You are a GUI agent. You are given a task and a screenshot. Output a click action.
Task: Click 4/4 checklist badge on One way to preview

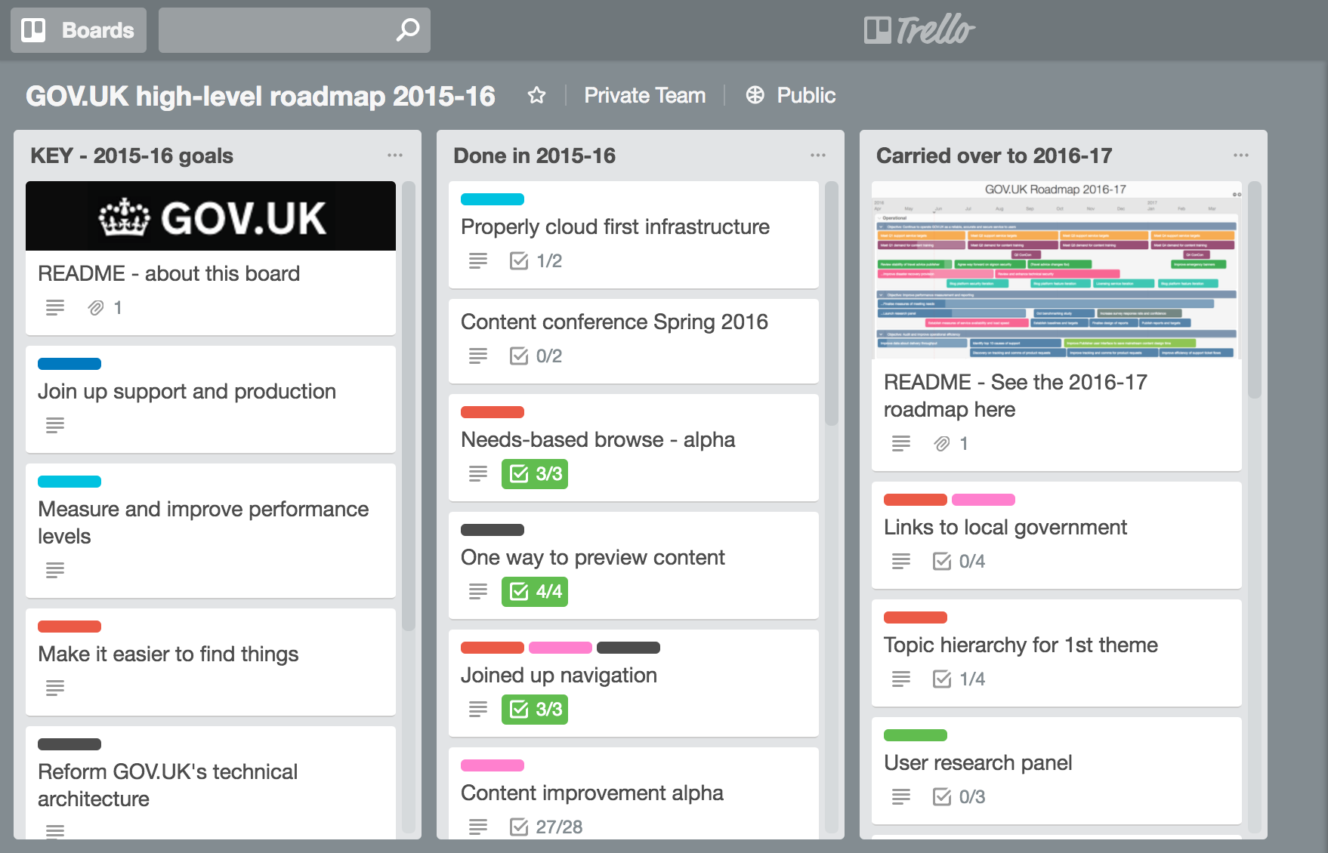click(x=535, y=592)
